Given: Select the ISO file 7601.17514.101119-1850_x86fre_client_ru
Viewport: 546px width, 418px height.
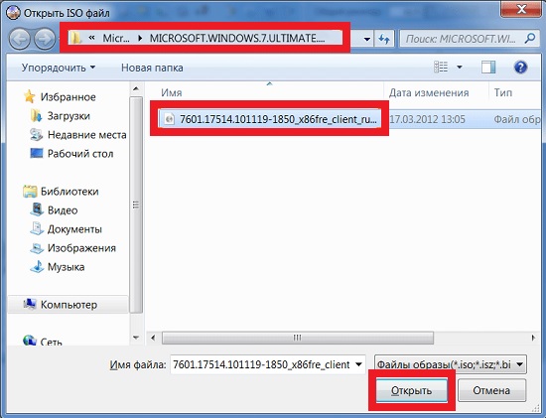Looking at the screenshot, I should [269, 119].
